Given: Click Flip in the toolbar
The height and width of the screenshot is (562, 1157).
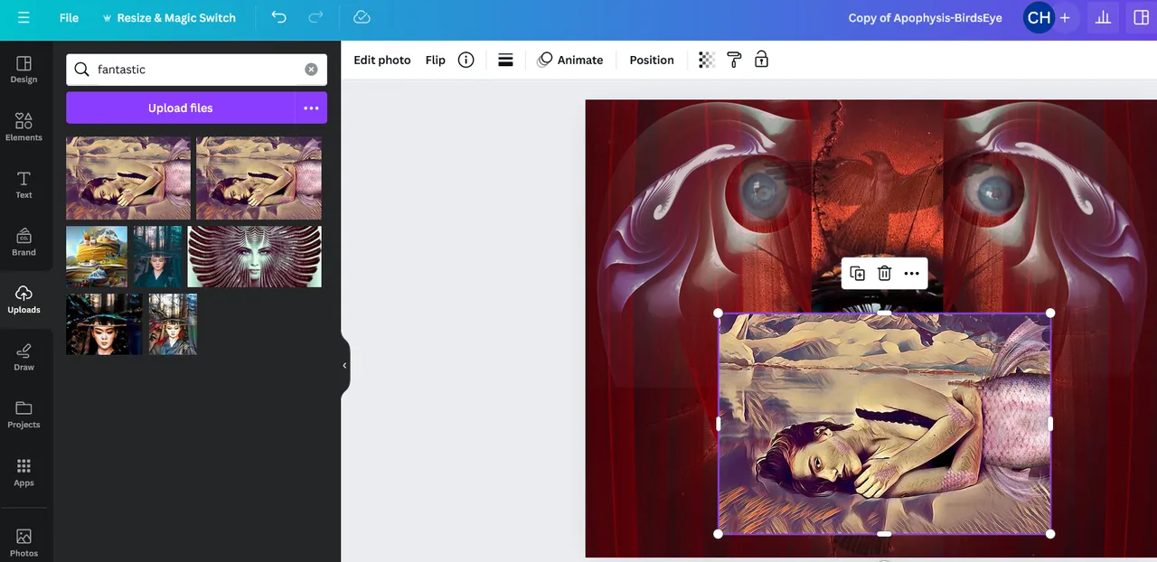Looking at the screenshot, I should tap(436, 60).
